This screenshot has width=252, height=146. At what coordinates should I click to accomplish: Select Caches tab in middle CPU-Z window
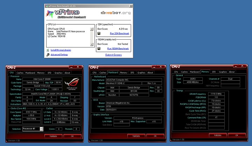(x=103, y=73)
